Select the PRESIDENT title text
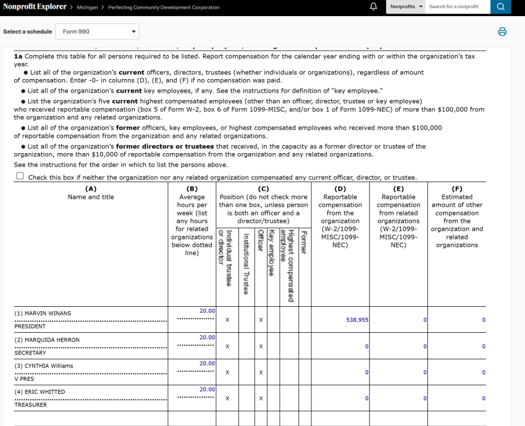Screen dimensions: 525x426 (30, 326)
